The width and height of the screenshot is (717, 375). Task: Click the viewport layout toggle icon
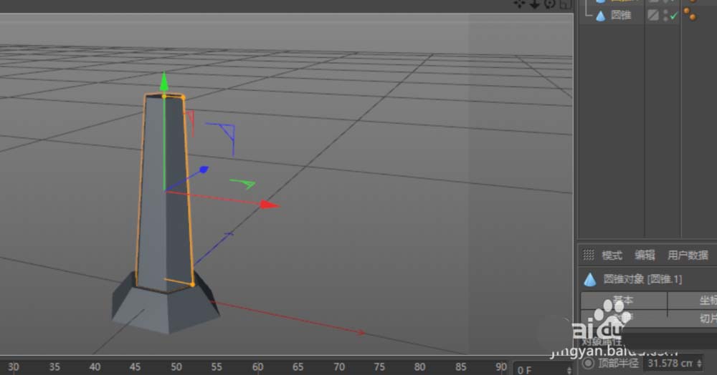[565, 4]
